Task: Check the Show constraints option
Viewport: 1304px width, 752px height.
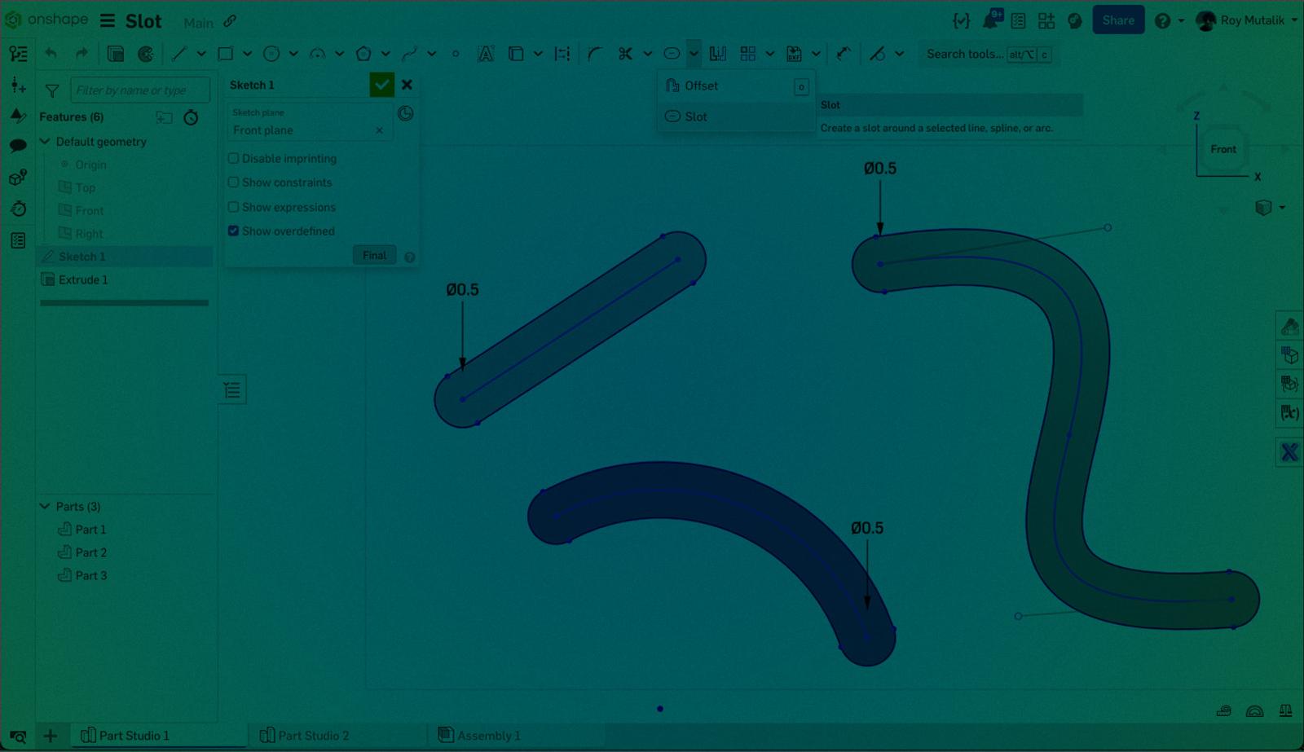Action: pos(234,183)
